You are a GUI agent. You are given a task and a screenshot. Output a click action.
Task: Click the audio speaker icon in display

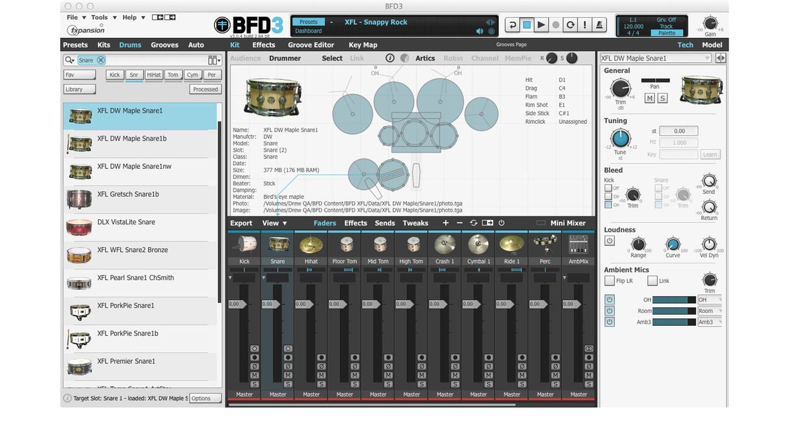[x=480, y=31]
